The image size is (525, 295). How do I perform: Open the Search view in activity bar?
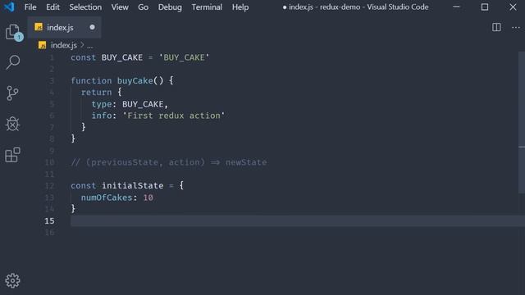(13, 62)
